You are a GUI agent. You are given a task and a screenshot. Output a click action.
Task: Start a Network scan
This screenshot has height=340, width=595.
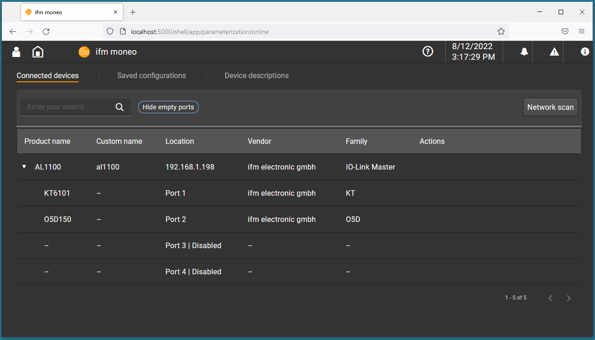[550, 107]
